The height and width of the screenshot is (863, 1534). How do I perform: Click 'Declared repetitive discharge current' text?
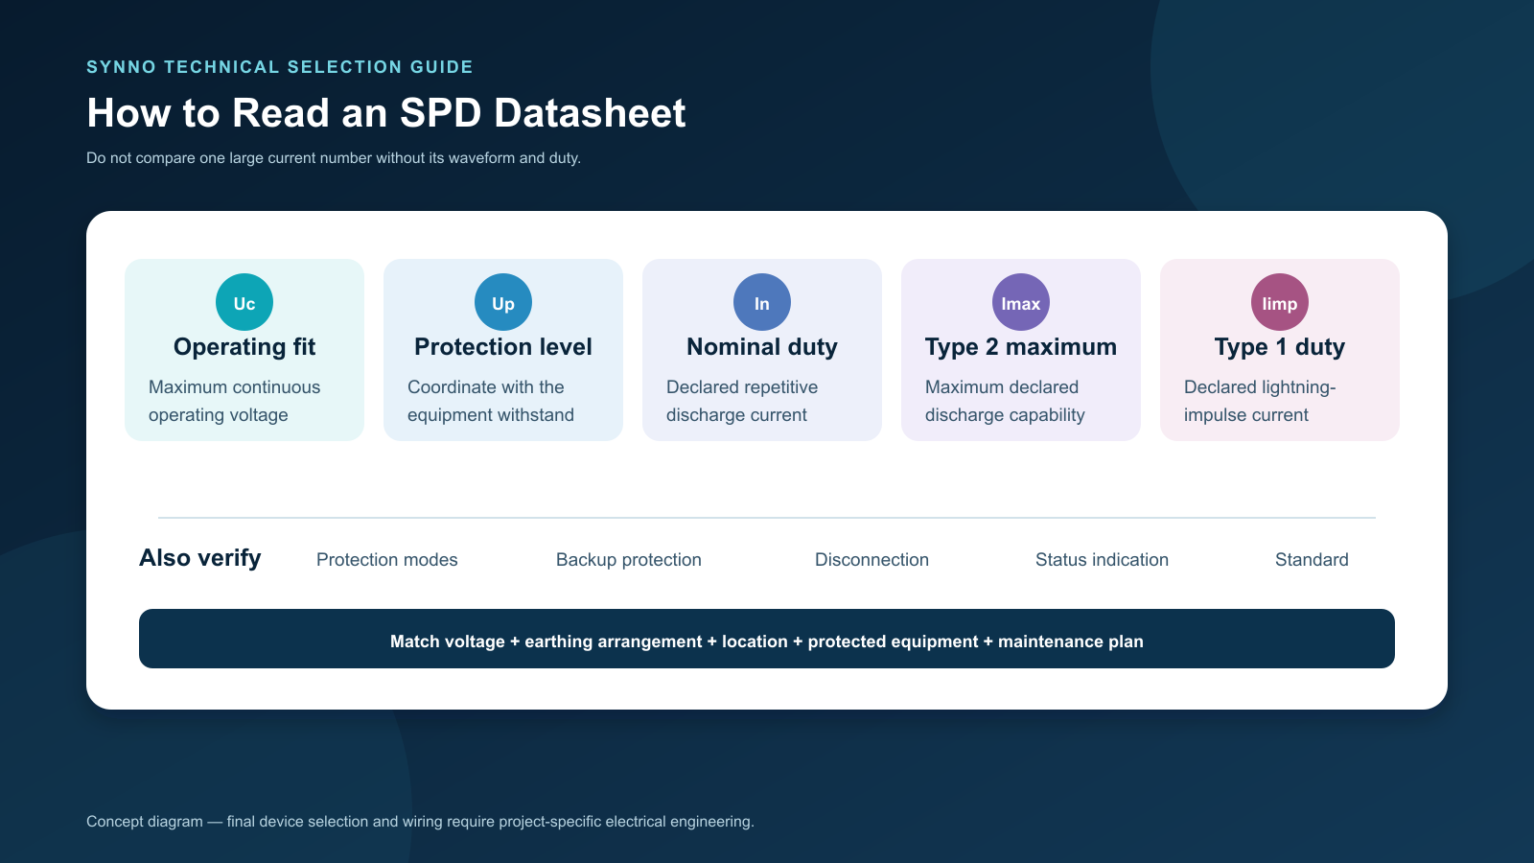742,401
